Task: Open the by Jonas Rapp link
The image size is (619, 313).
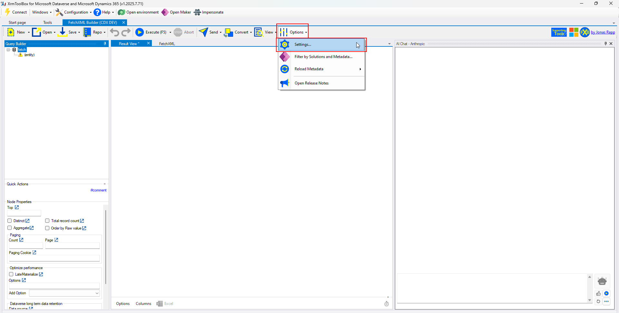Action: (603, 32)
